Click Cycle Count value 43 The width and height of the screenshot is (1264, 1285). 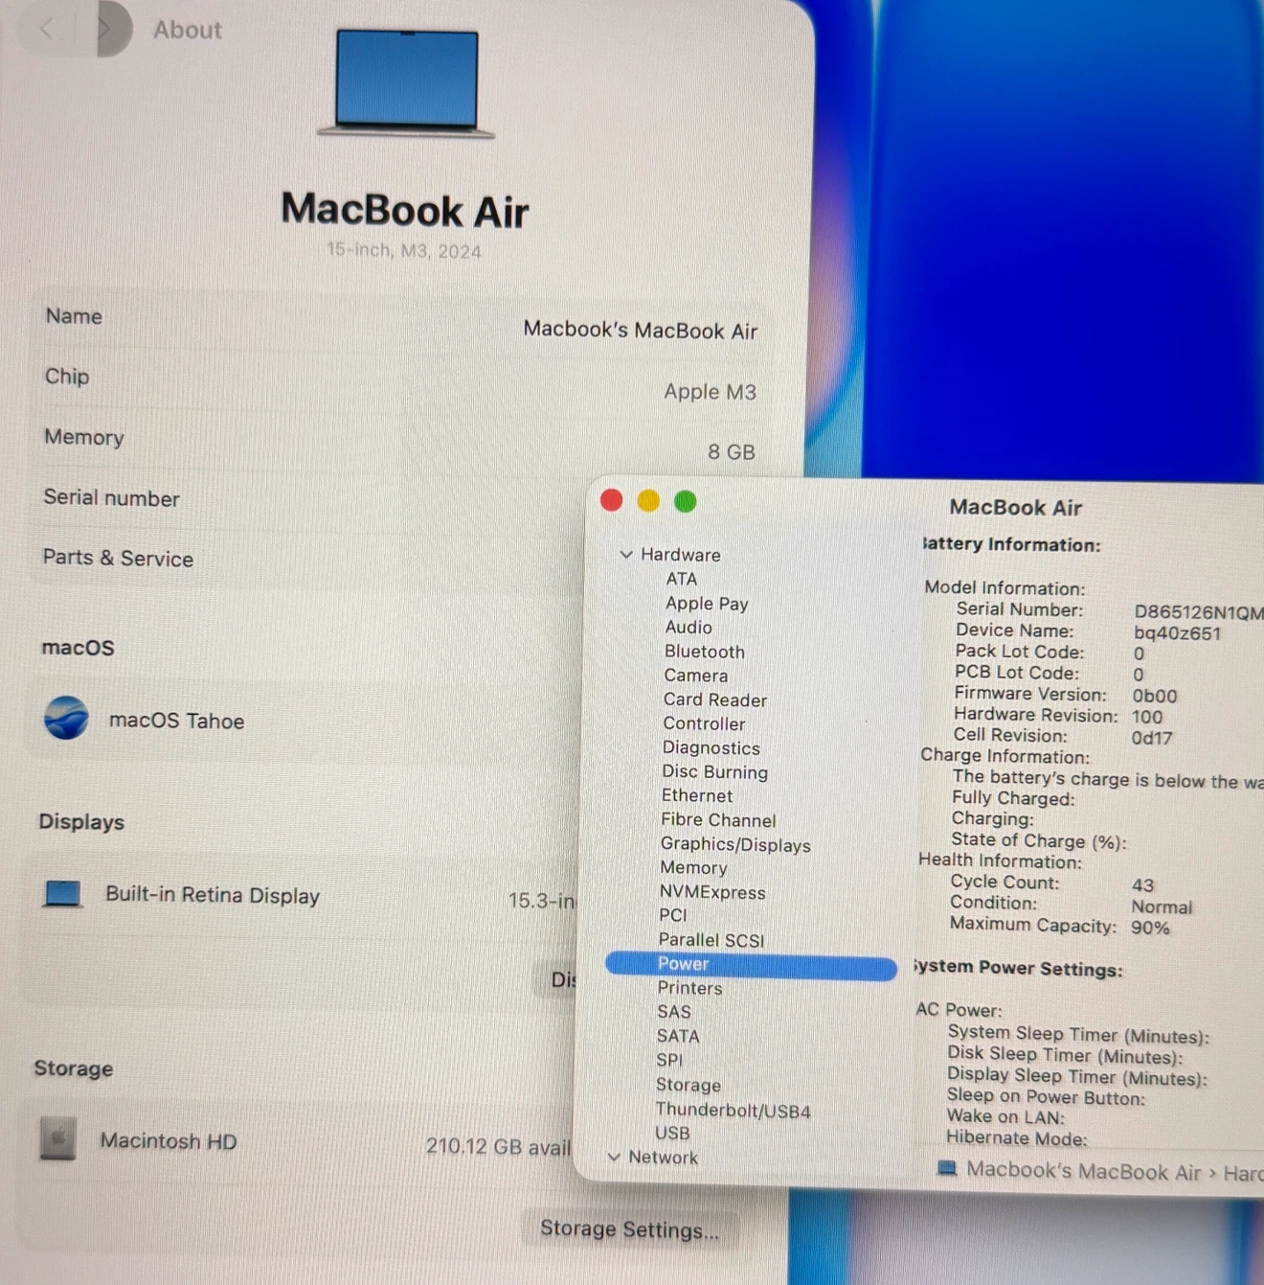tap(1142, 884)
